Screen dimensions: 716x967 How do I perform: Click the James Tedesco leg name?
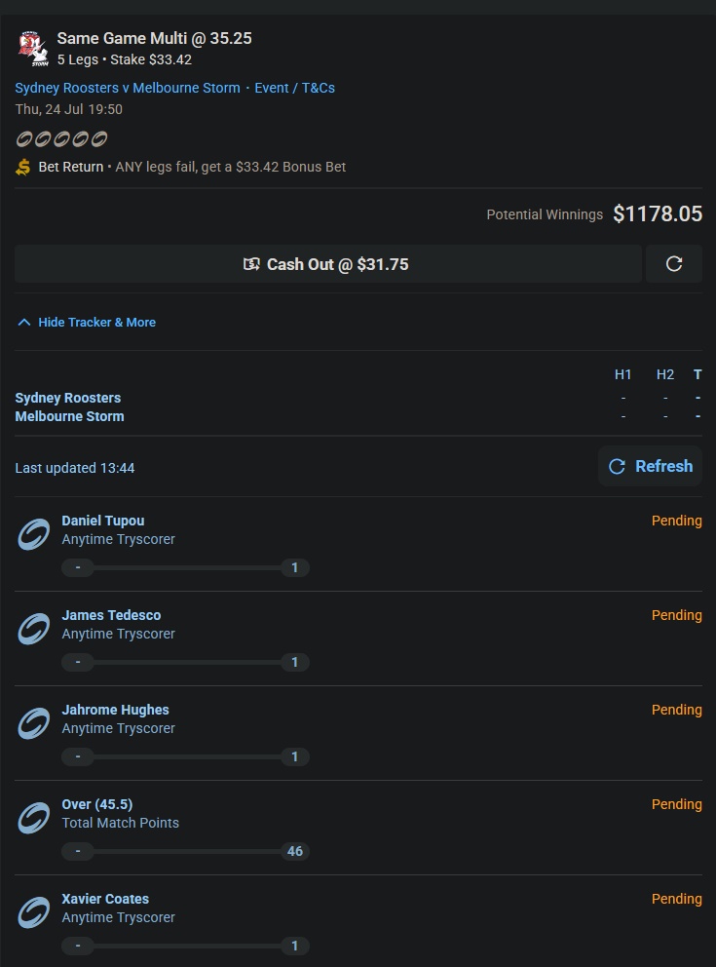click(x=111, y=615)
